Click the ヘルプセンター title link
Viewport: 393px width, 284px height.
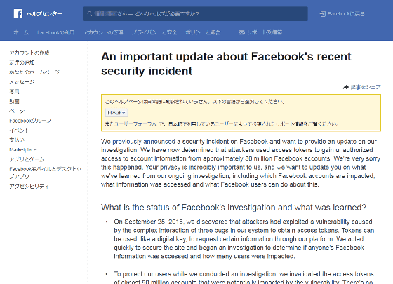coord(44,14)
